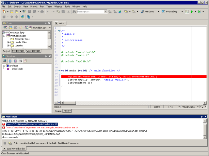
Task: Close the main.c editor tab
Action: coord(56,23)
